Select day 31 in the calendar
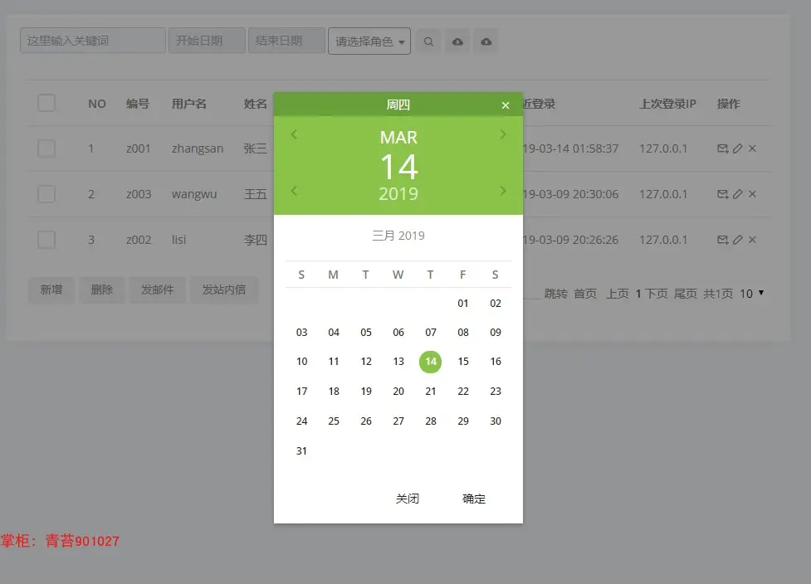The image size is (811, 584). point(301,451)
